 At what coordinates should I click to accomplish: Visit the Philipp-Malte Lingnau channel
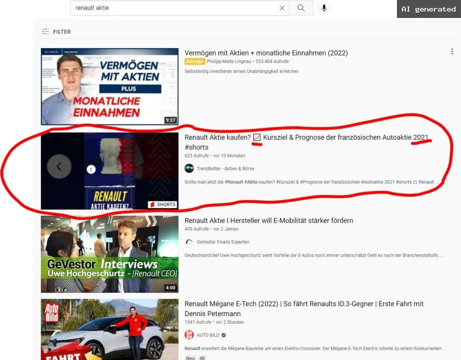(x=229, y=61)
